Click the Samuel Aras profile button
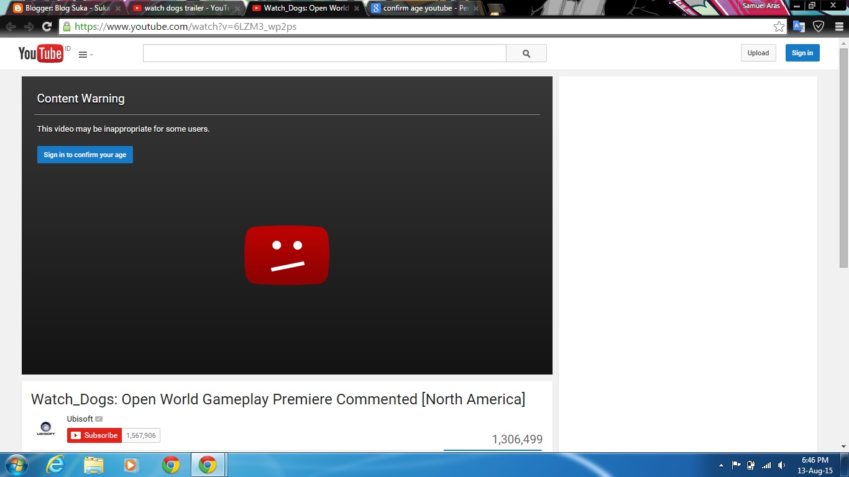 (x=761, y=6)
